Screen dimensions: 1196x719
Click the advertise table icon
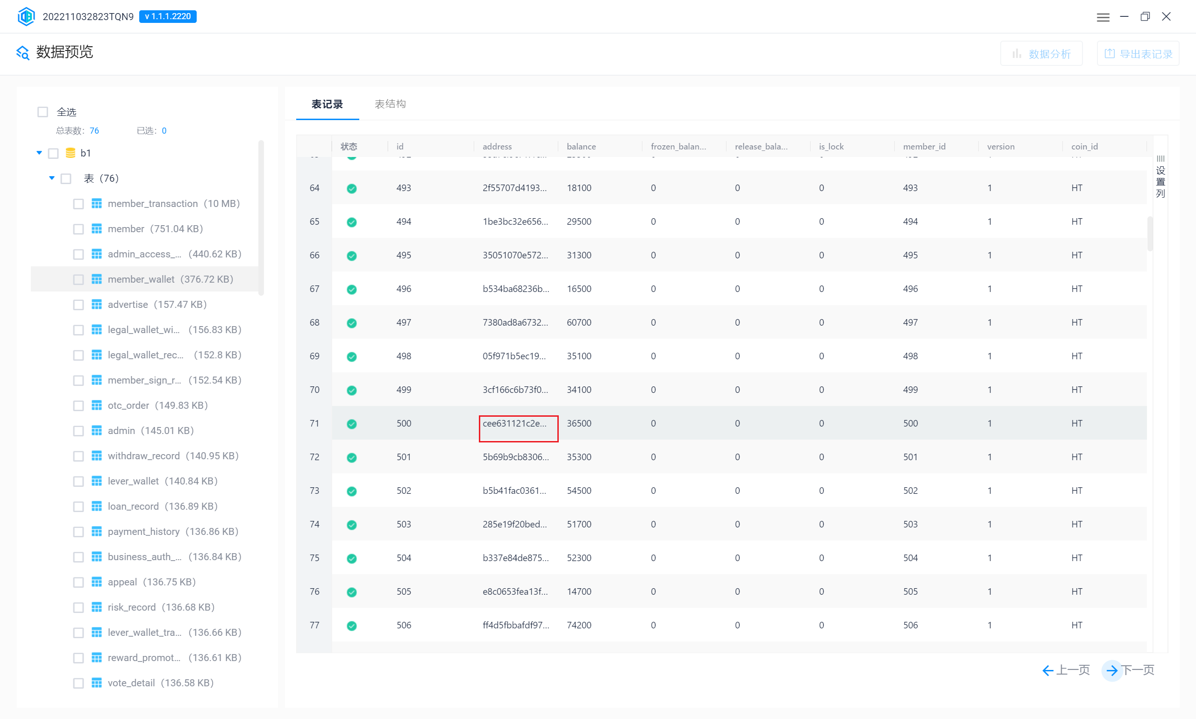97,304
